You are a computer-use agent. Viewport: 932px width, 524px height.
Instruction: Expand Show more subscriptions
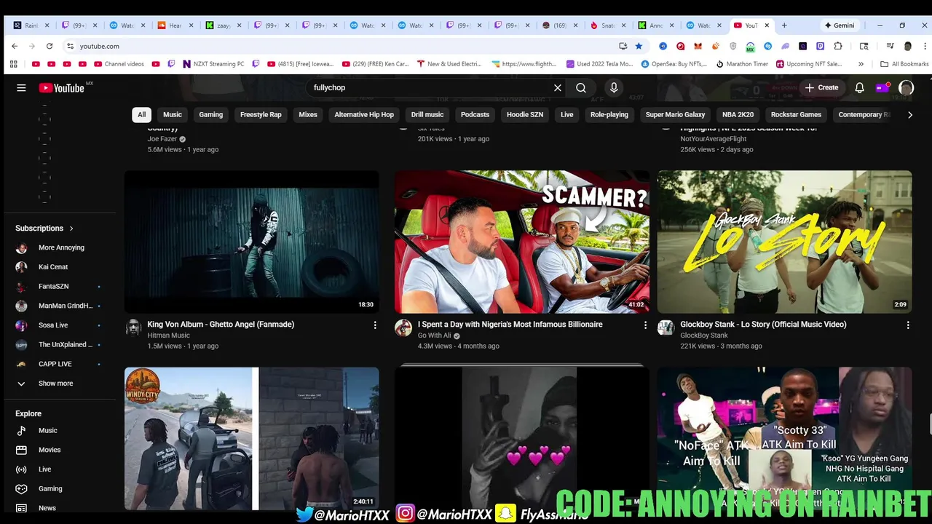tap(55, 384)
